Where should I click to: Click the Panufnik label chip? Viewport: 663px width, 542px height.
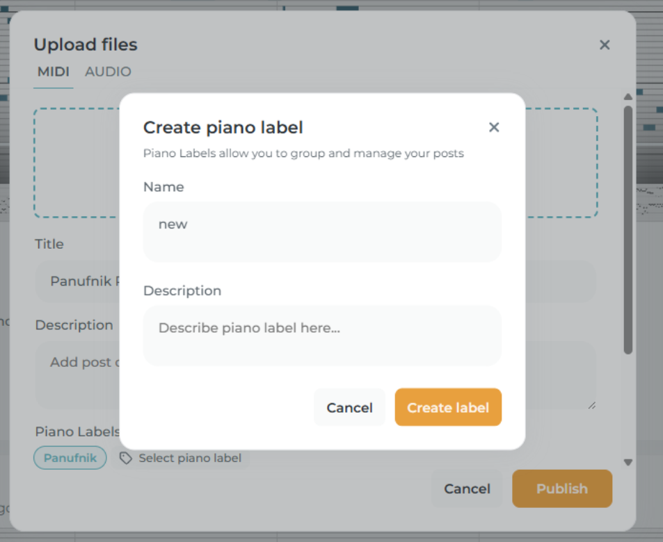tap(70, 458)
